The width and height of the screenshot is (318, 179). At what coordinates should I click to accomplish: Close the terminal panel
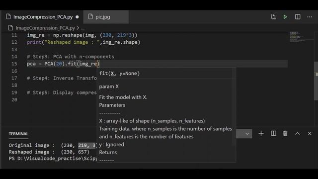[x=310, y=134]
